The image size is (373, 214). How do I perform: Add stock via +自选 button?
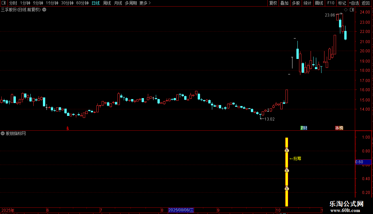click(x=354, y=3)
